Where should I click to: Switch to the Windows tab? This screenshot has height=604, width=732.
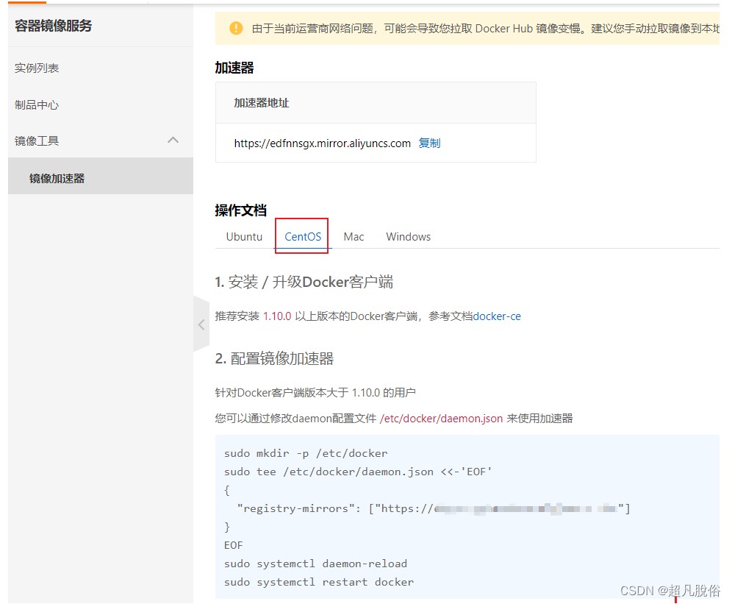click(x=409, y=237)
